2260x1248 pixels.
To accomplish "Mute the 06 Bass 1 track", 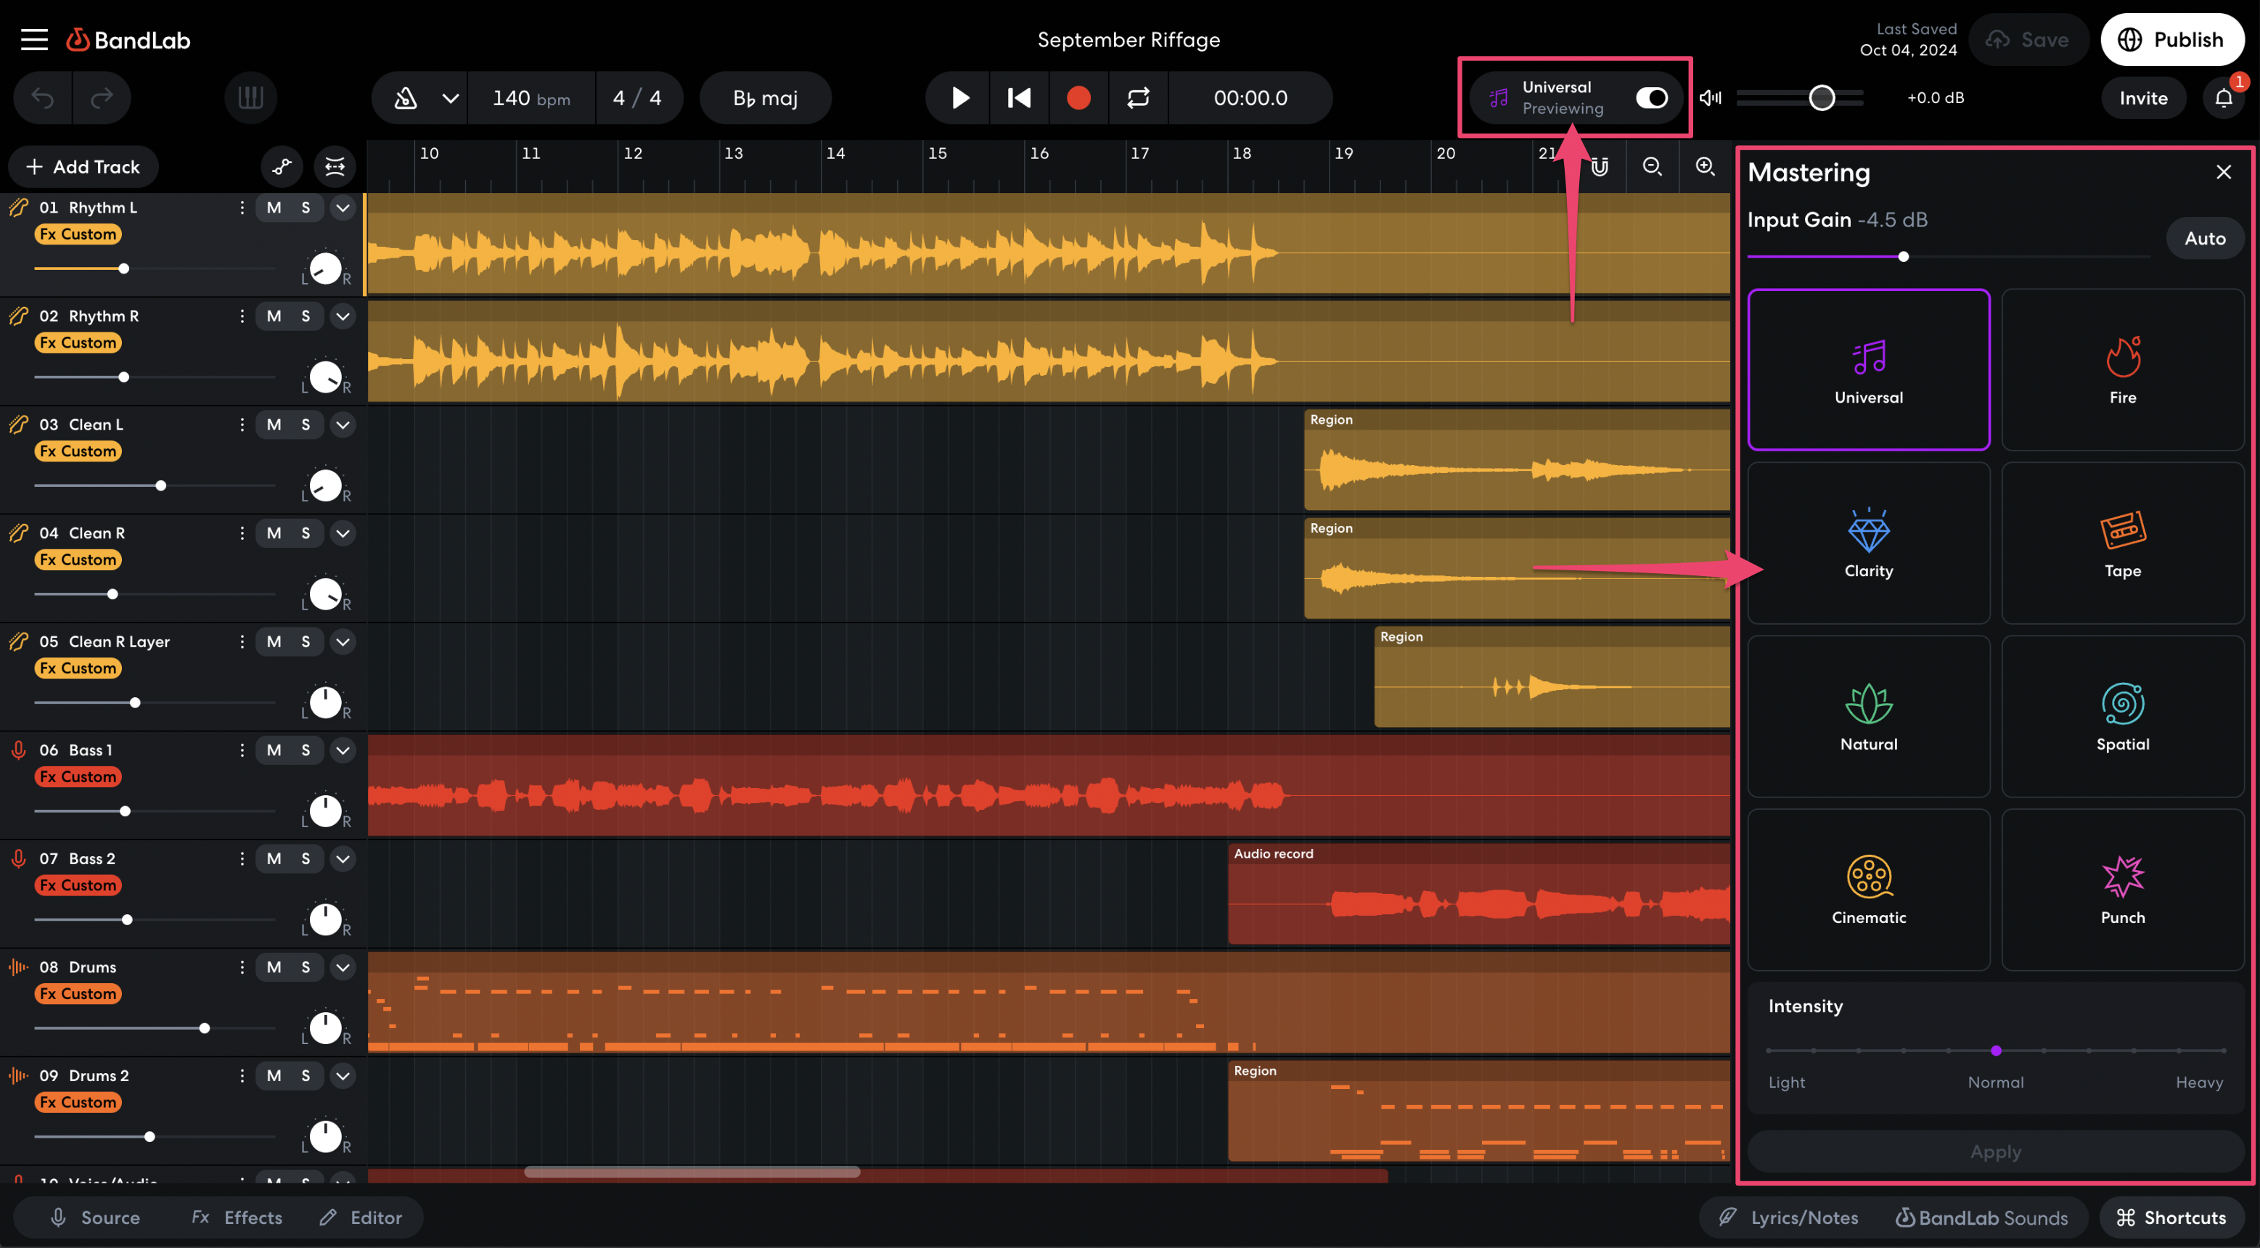I will [x=274, y=750].
